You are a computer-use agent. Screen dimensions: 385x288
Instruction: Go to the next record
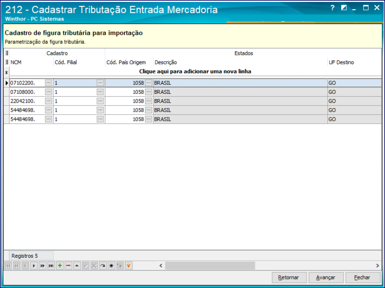click(34, 266)
